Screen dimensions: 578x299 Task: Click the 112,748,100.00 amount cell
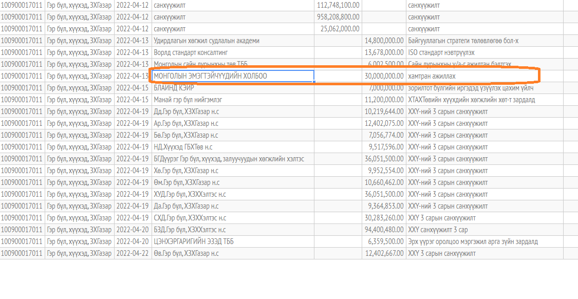tap(339, 5)
